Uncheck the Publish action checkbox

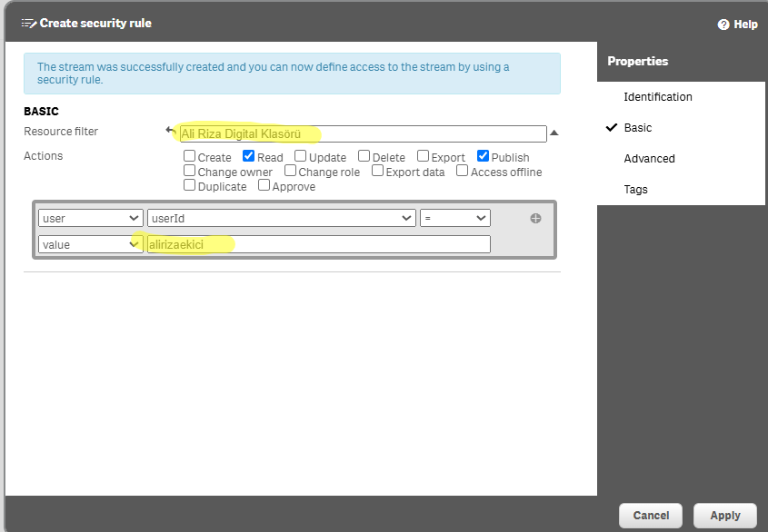click(484, 156)
